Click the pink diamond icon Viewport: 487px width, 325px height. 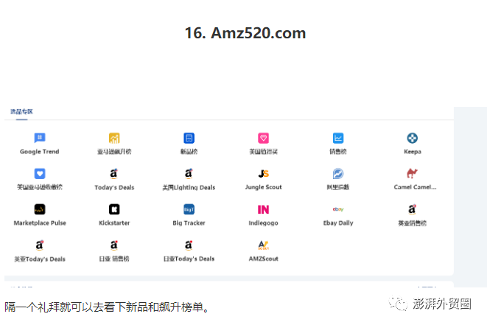click(263, 138)
